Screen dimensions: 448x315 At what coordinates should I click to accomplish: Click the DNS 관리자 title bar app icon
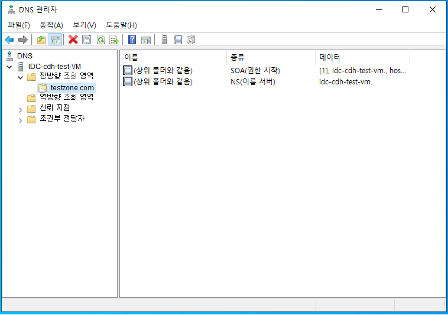point(11,9)
